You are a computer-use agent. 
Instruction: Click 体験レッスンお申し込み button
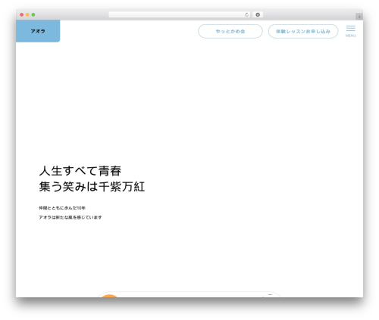tap(303, 31)
